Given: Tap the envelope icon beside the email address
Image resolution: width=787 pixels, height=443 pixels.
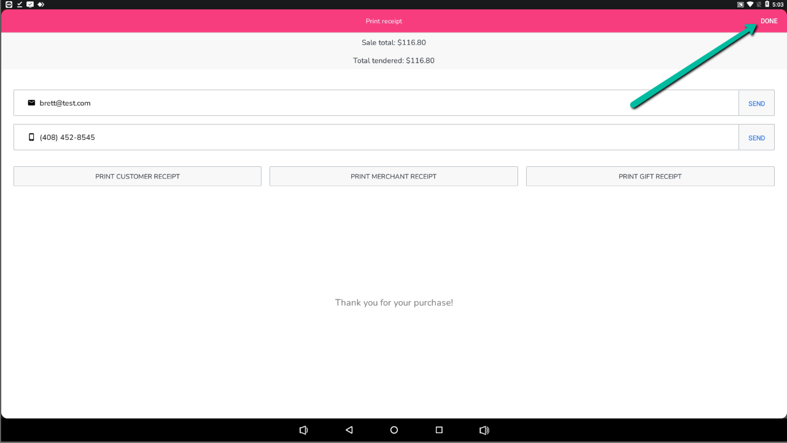Looking at the screenshot, I should click(x=31, y=103).
